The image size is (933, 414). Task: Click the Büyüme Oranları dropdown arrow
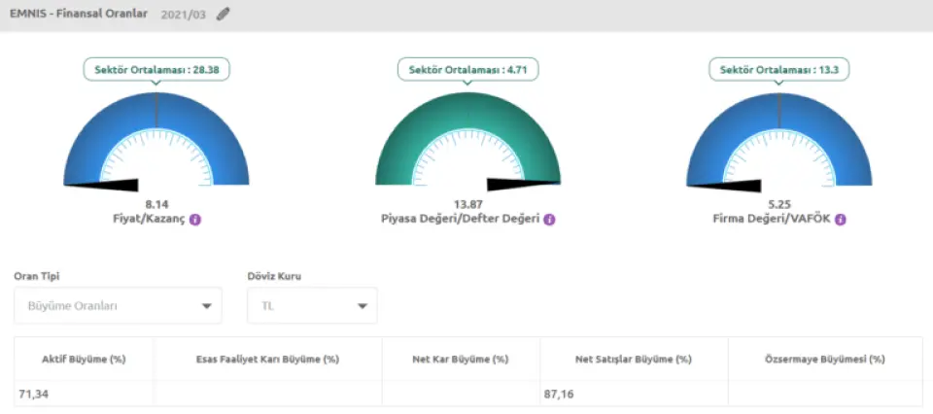pyautogui.click(x=206, y=307)
